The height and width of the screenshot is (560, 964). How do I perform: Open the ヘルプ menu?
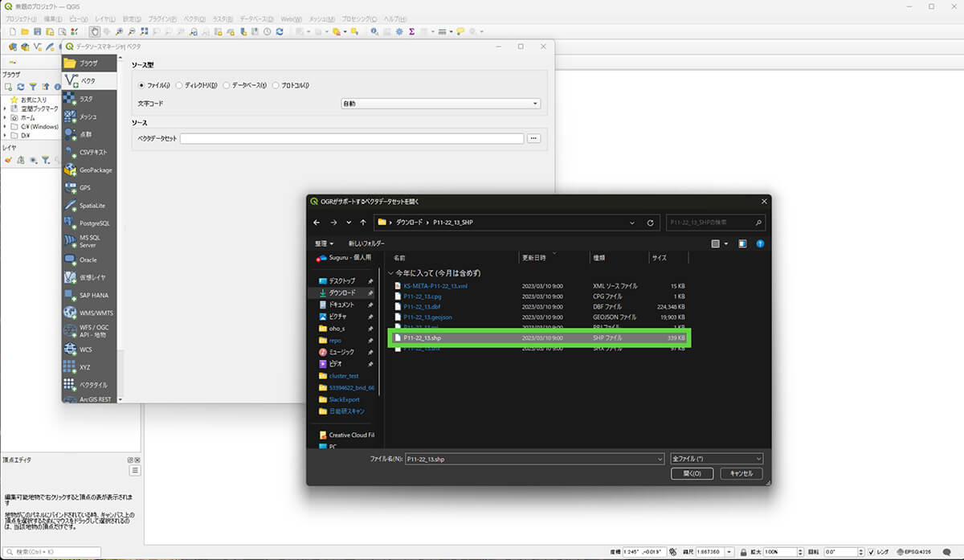pyautogui.click(x=394, y=18)
